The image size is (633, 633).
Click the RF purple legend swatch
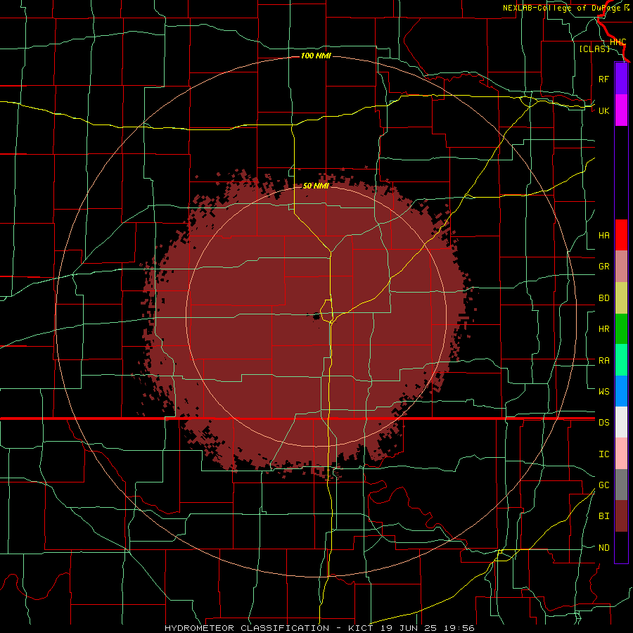click(x=621, y=79)
